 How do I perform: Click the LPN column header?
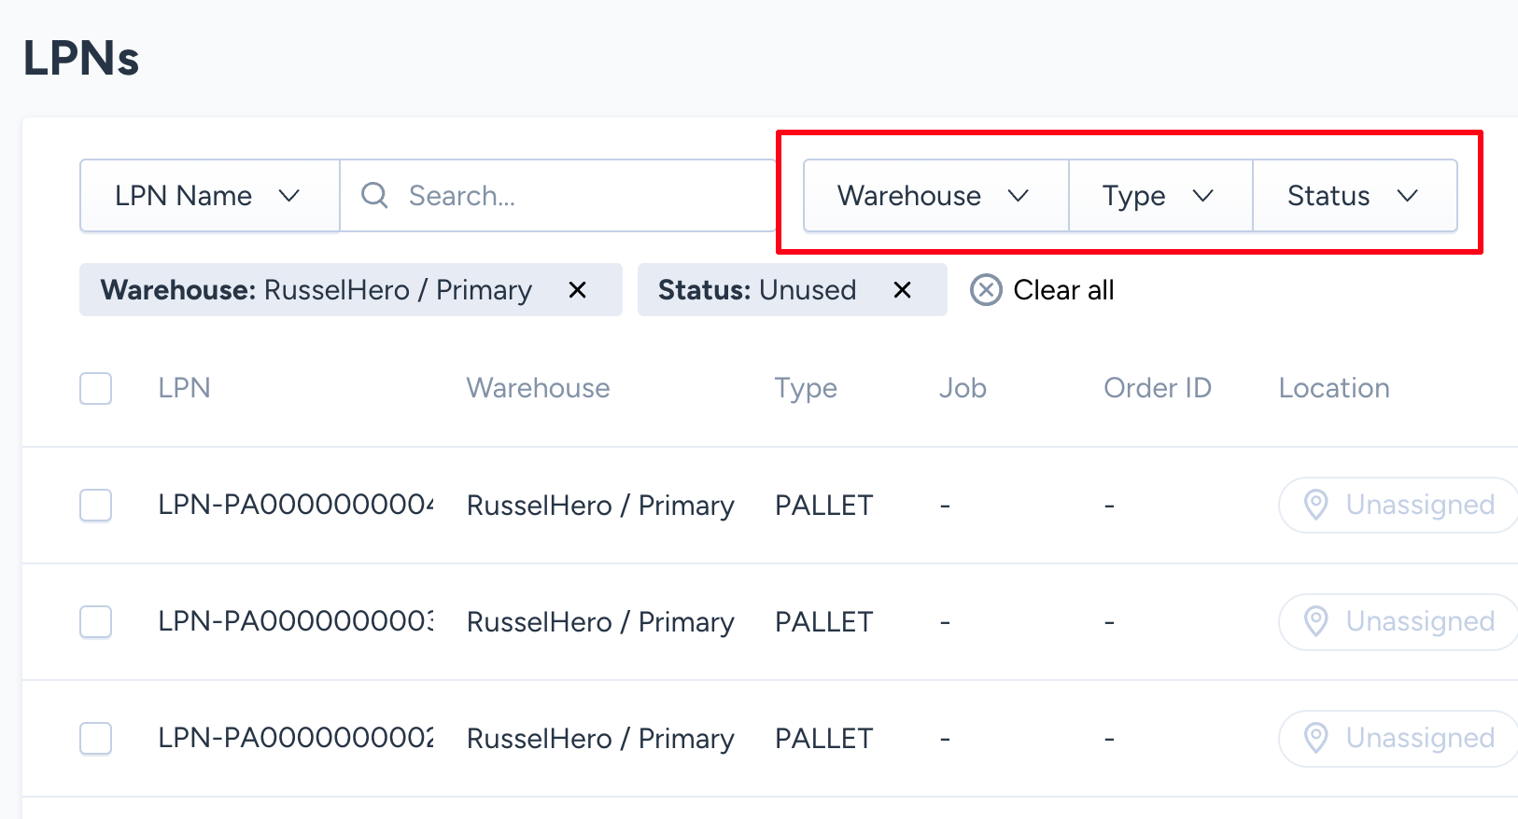(x=184, y=388)
